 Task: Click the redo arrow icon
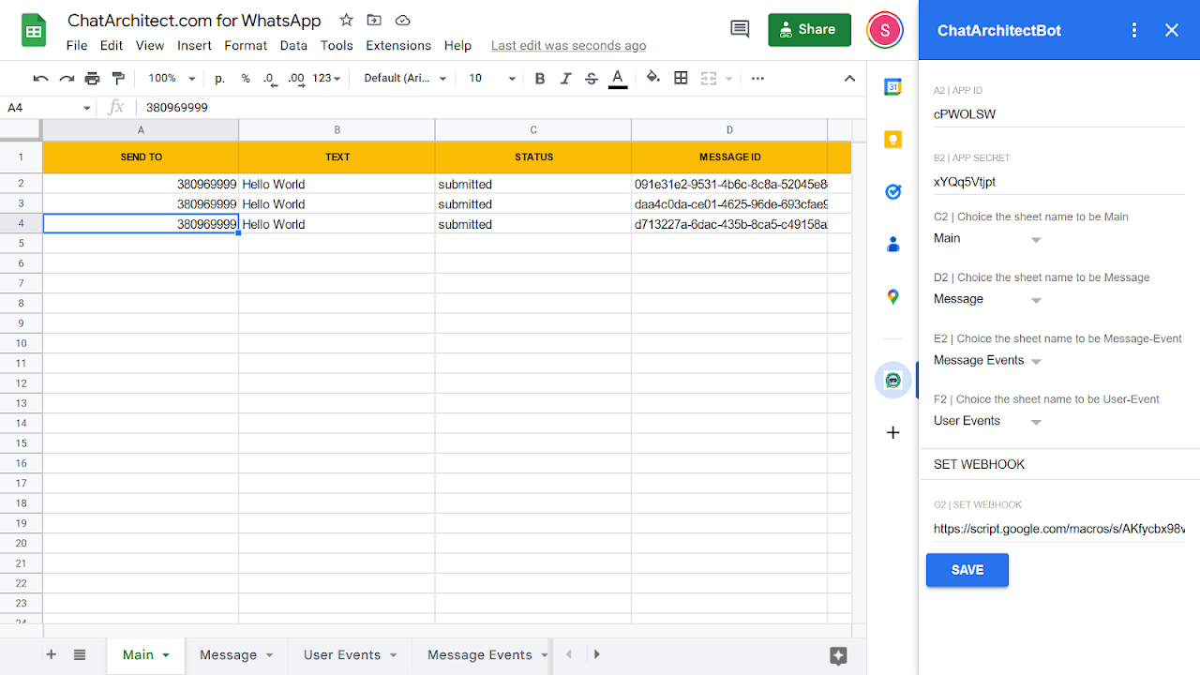coord(67,79)
